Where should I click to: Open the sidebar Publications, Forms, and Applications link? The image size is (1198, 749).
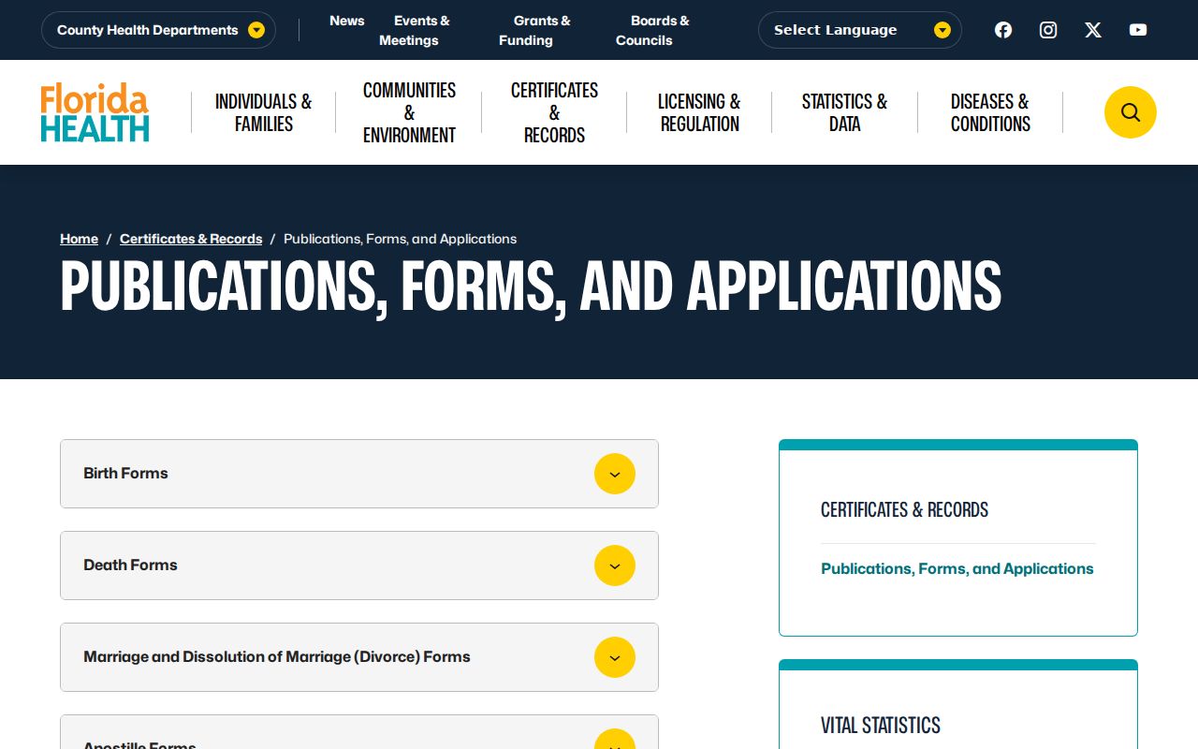(x=957, y=568)
